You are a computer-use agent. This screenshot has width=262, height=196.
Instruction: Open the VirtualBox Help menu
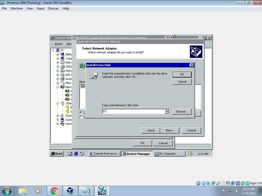click(x=66, y=8)
